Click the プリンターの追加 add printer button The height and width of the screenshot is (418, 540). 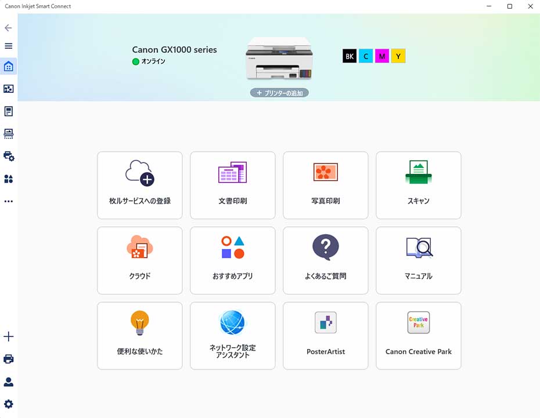click(x=279, y=93)
